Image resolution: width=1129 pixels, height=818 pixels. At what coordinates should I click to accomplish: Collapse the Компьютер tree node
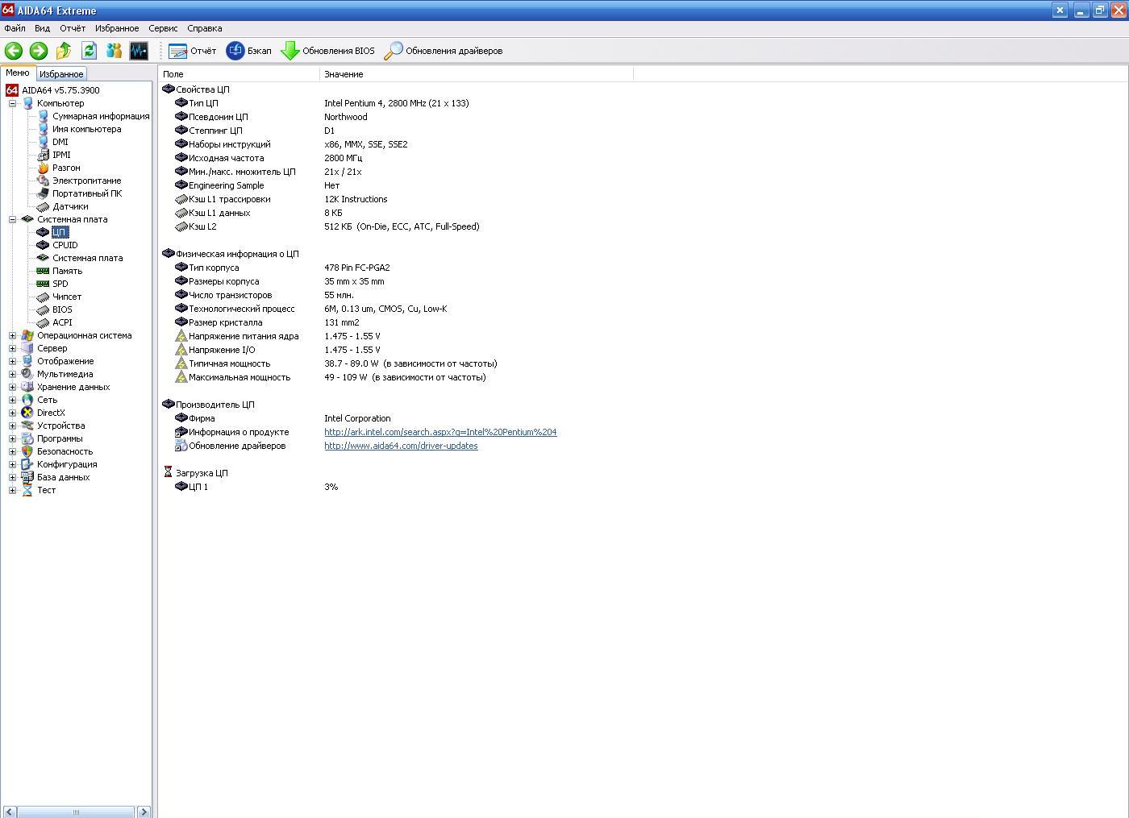[12, 103]
